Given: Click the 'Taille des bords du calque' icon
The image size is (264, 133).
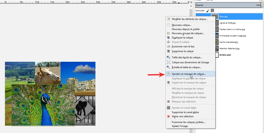Looking at the screenshot, I should click(169, 58).
